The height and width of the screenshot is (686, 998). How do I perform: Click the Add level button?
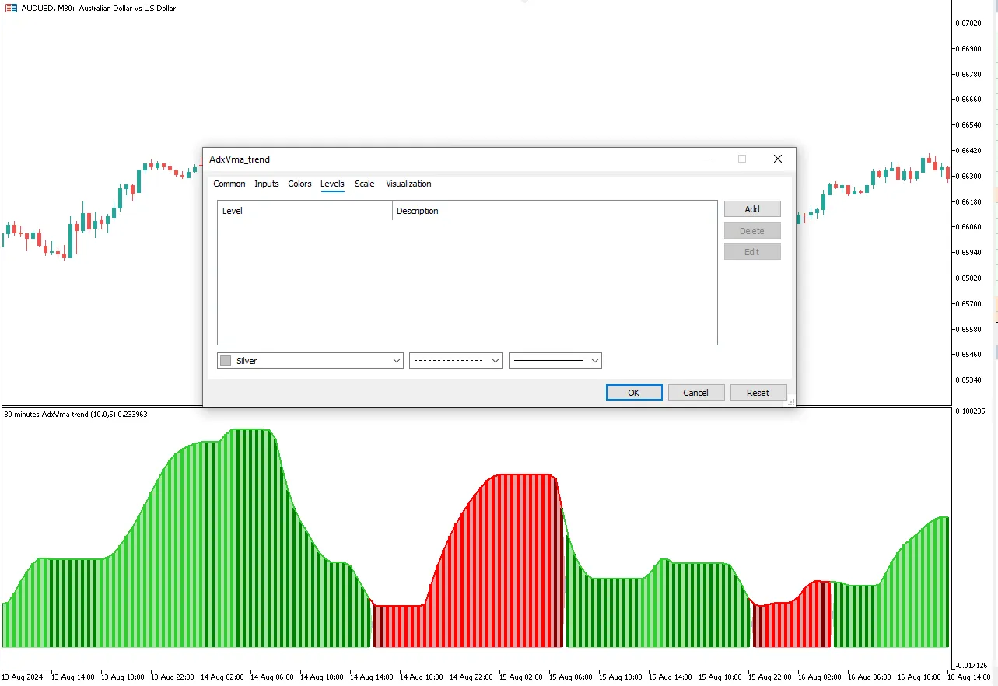[x=752, y=209]
